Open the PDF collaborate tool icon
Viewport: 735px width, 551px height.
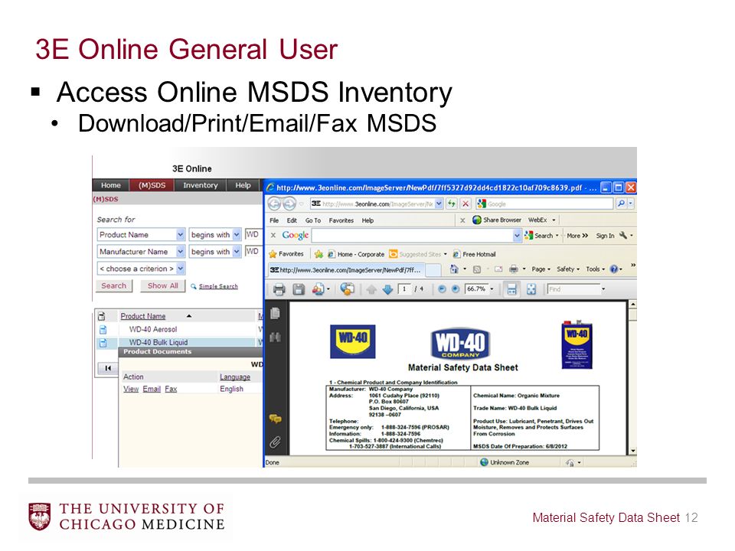coord(318,289)
